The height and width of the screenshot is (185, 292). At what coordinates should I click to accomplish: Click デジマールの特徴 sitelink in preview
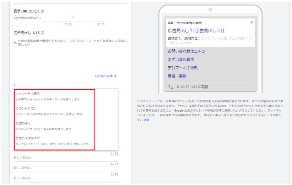(x=182, y=68)
